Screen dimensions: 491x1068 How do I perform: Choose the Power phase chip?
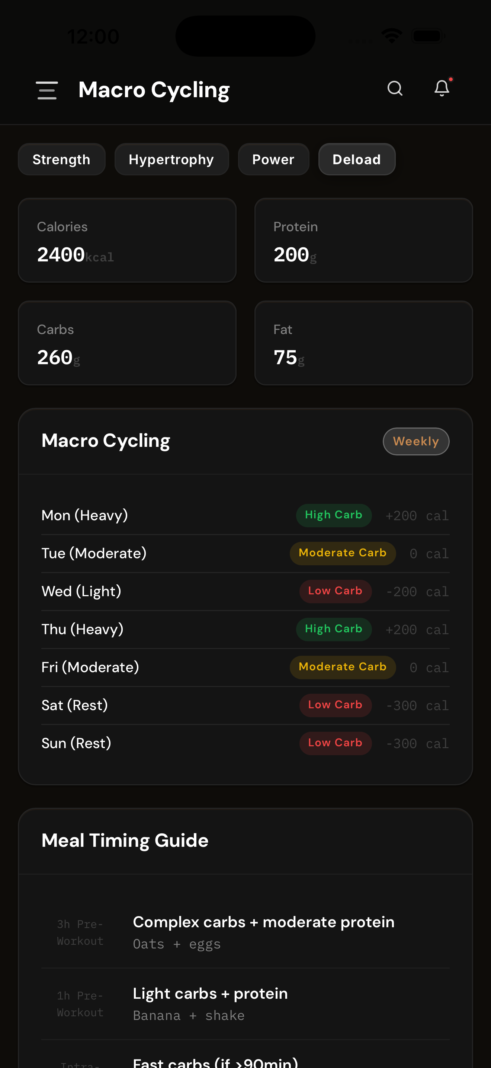click(x=273, y=159)
